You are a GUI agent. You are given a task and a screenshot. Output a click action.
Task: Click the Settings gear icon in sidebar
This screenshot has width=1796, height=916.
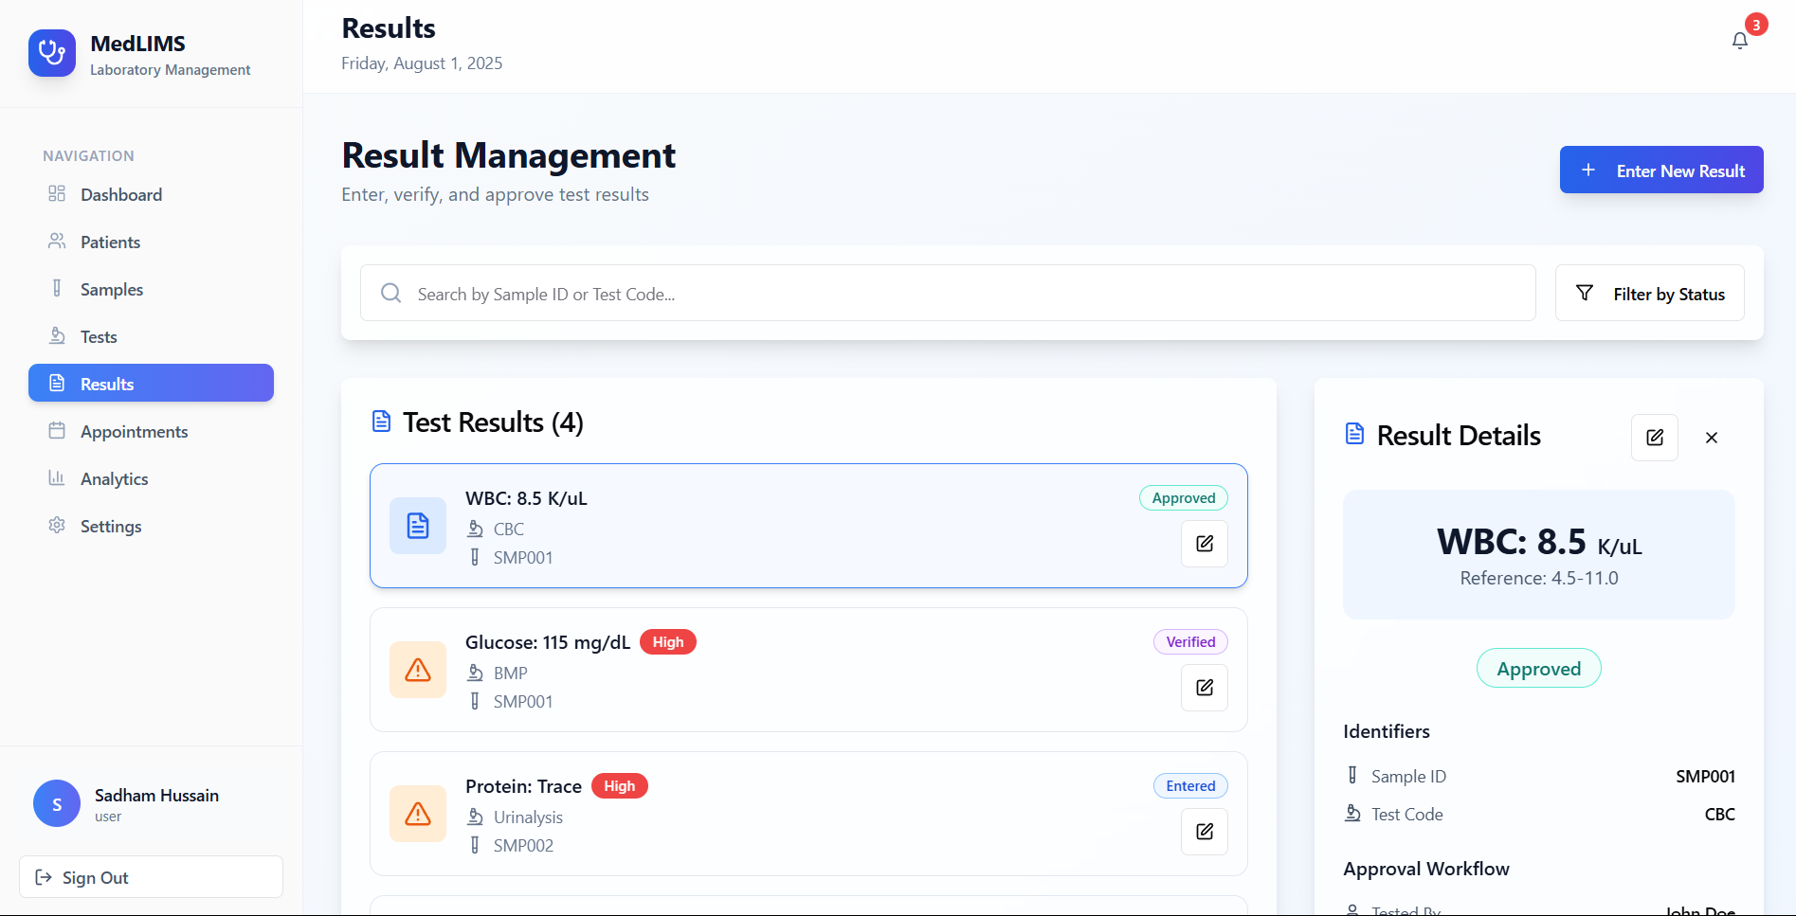coord(57,525)
